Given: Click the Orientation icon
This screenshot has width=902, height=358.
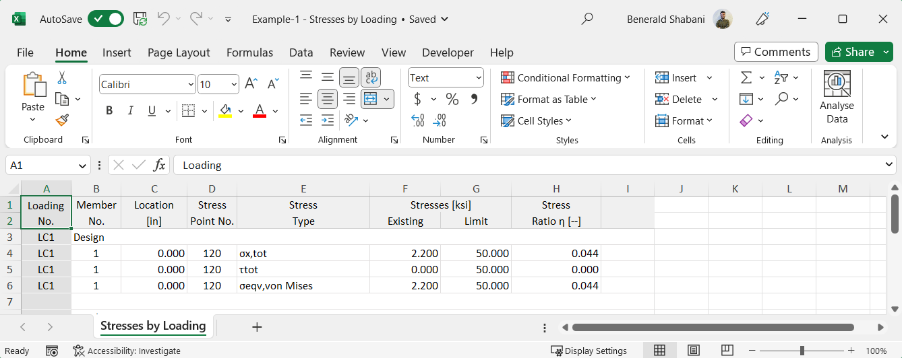Looking at the screenshot, I should [x=351, y=120].
